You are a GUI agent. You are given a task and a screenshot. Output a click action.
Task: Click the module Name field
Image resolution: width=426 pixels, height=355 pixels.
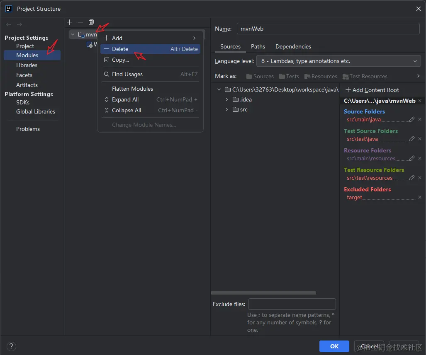pyautogui.click(x=328, y=29)
